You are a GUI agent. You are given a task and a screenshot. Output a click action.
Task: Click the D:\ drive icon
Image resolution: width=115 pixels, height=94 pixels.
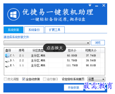pos(7,61)
